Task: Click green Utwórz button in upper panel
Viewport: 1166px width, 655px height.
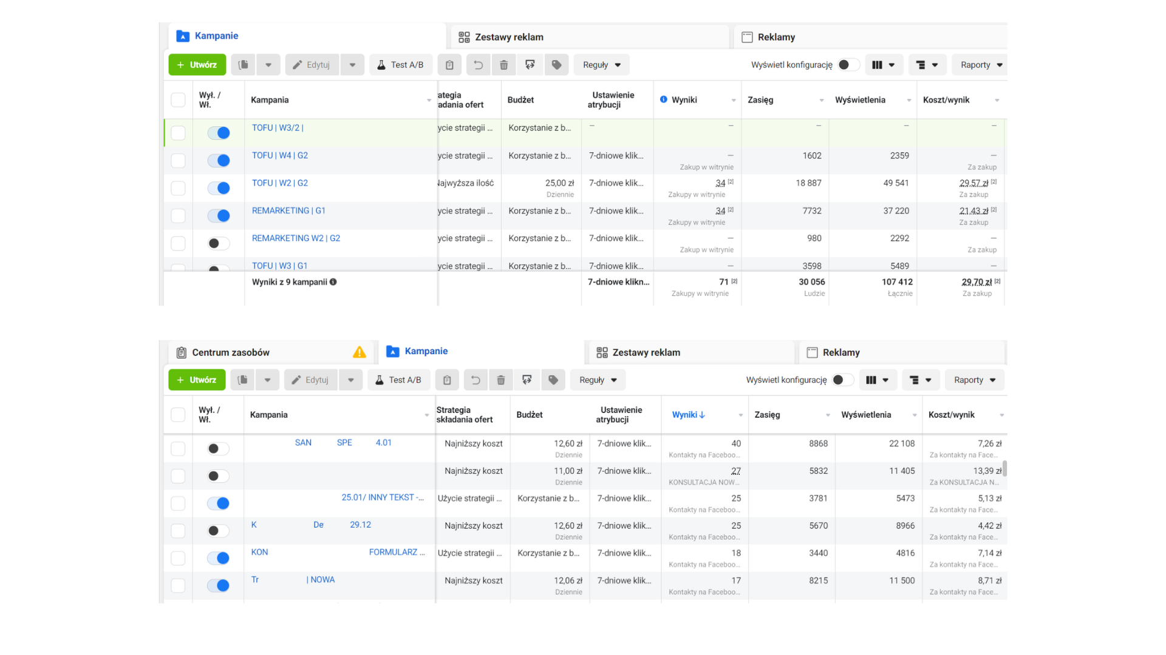Action: pyautogui.click(x=197, y=65)
